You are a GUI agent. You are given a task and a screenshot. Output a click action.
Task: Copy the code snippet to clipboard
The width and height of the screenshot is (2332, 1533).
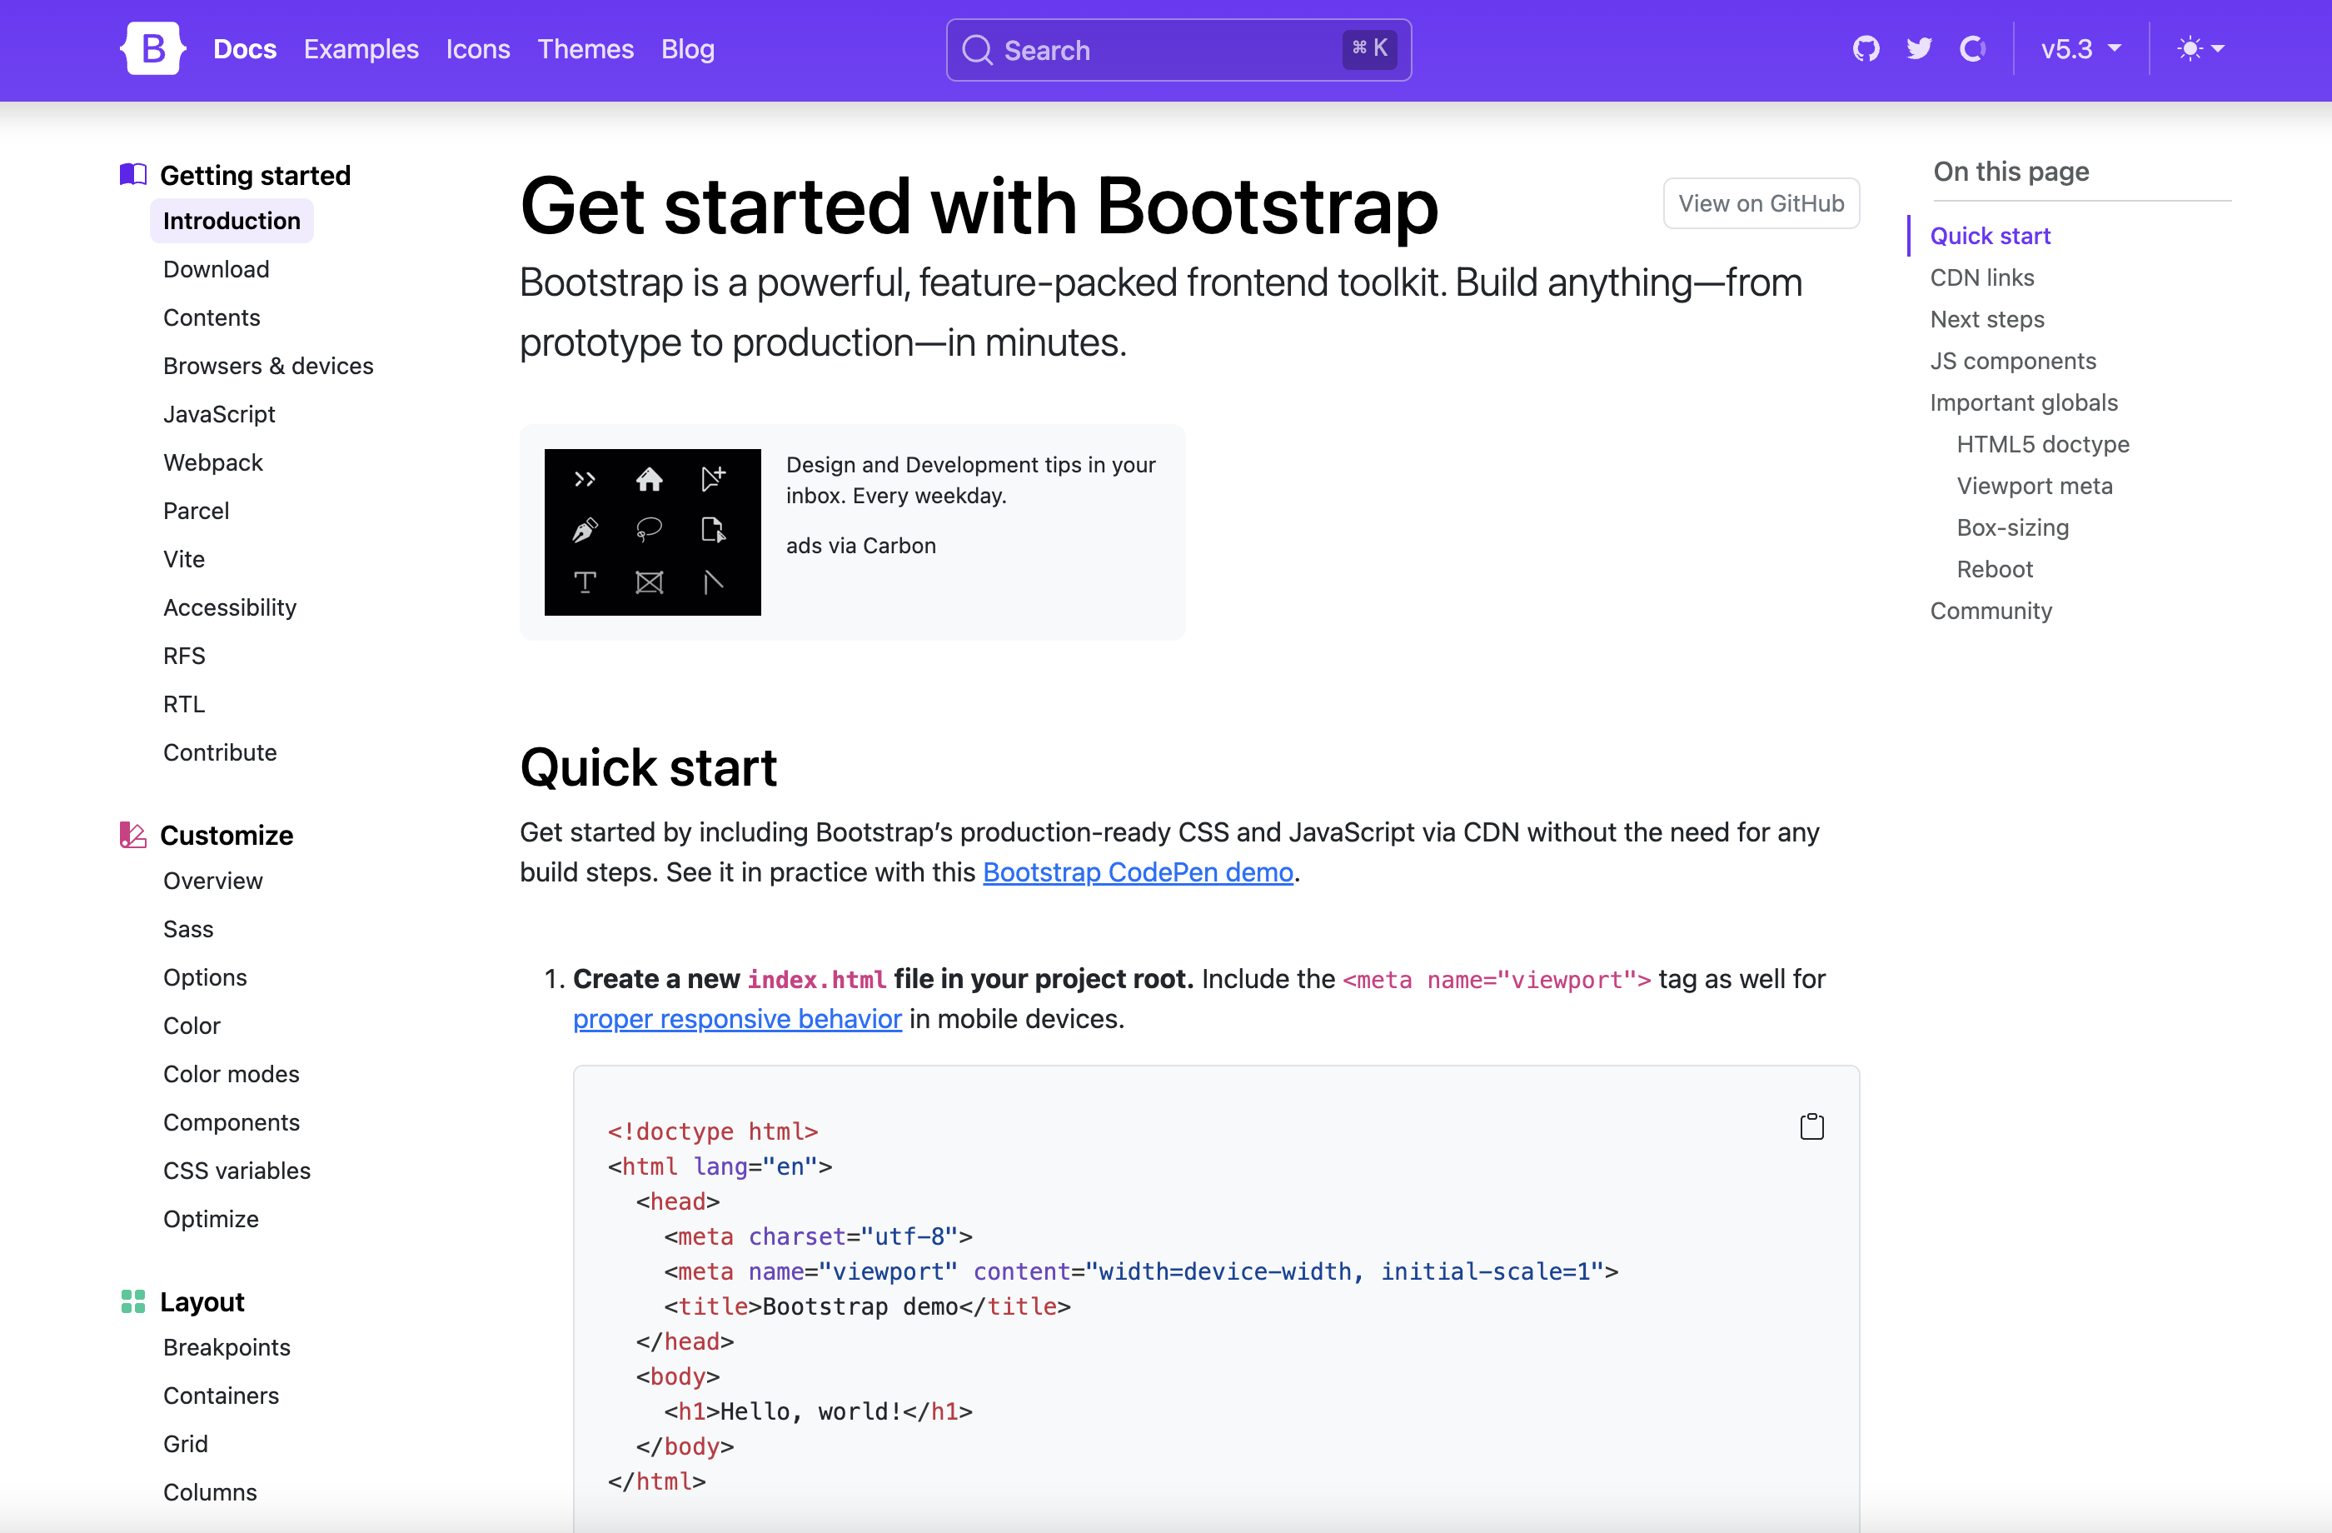tap(1811, 1126)
